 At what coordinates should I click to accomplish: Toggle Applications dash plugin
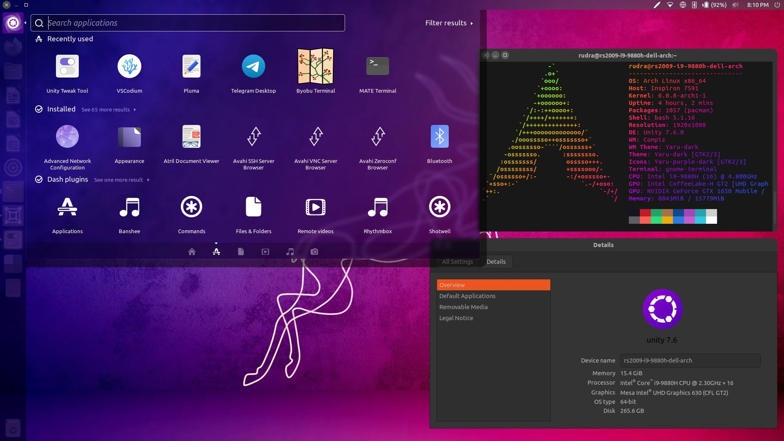67,213
